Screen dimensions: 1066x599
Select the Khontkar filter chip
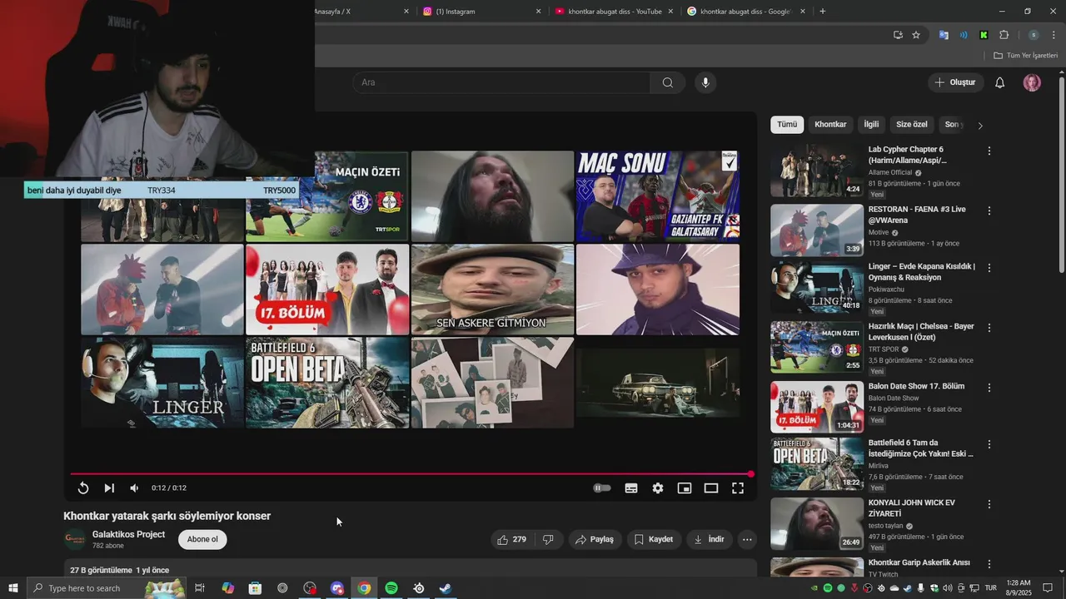(830, 125)
